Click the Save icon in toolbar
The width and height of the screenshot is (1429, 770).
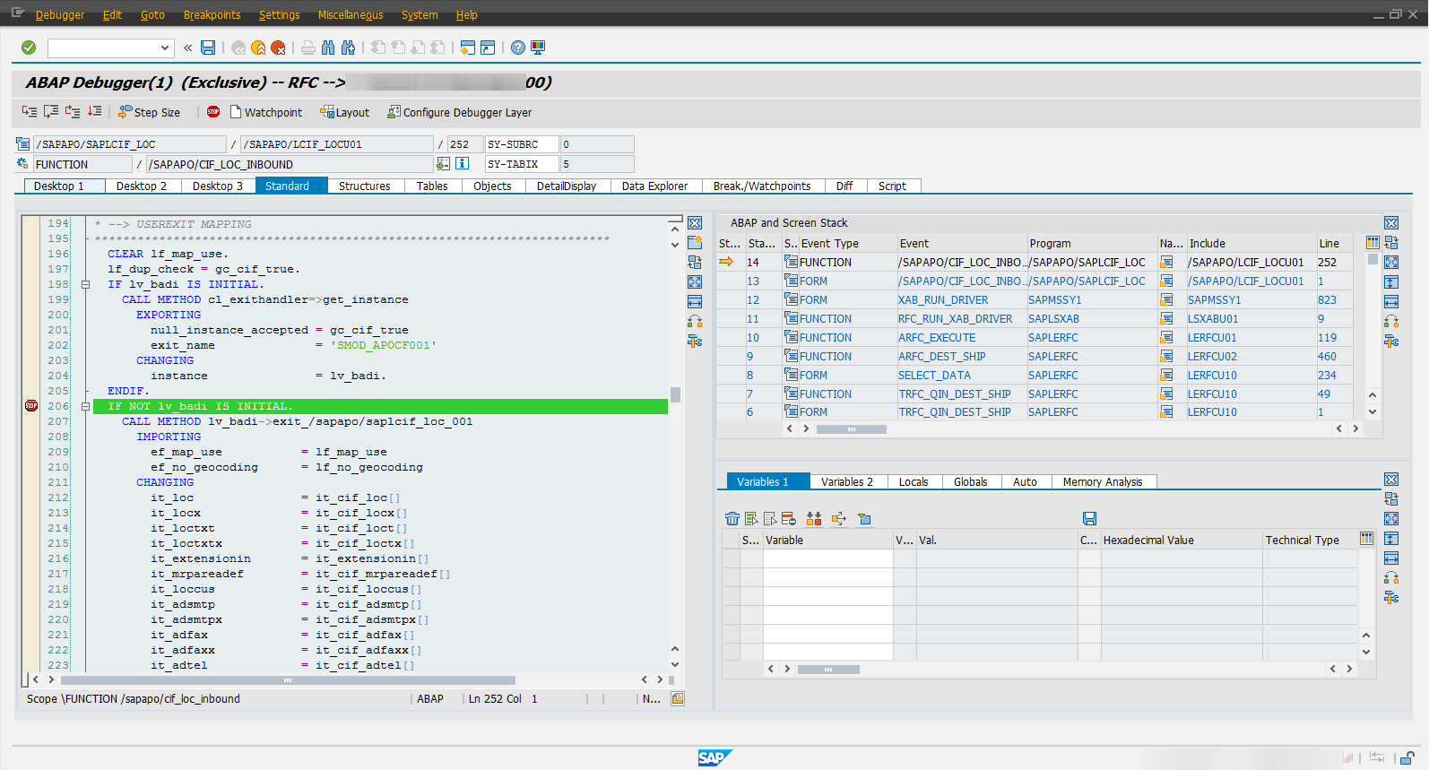pyautogui.click(x=208, y=48)
